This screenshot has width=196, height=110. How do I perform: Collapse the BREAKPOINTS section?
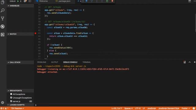click(x=20, y=91)
